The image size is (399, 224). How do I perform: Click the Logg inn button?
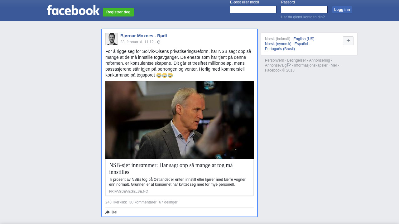pos(342,10)
